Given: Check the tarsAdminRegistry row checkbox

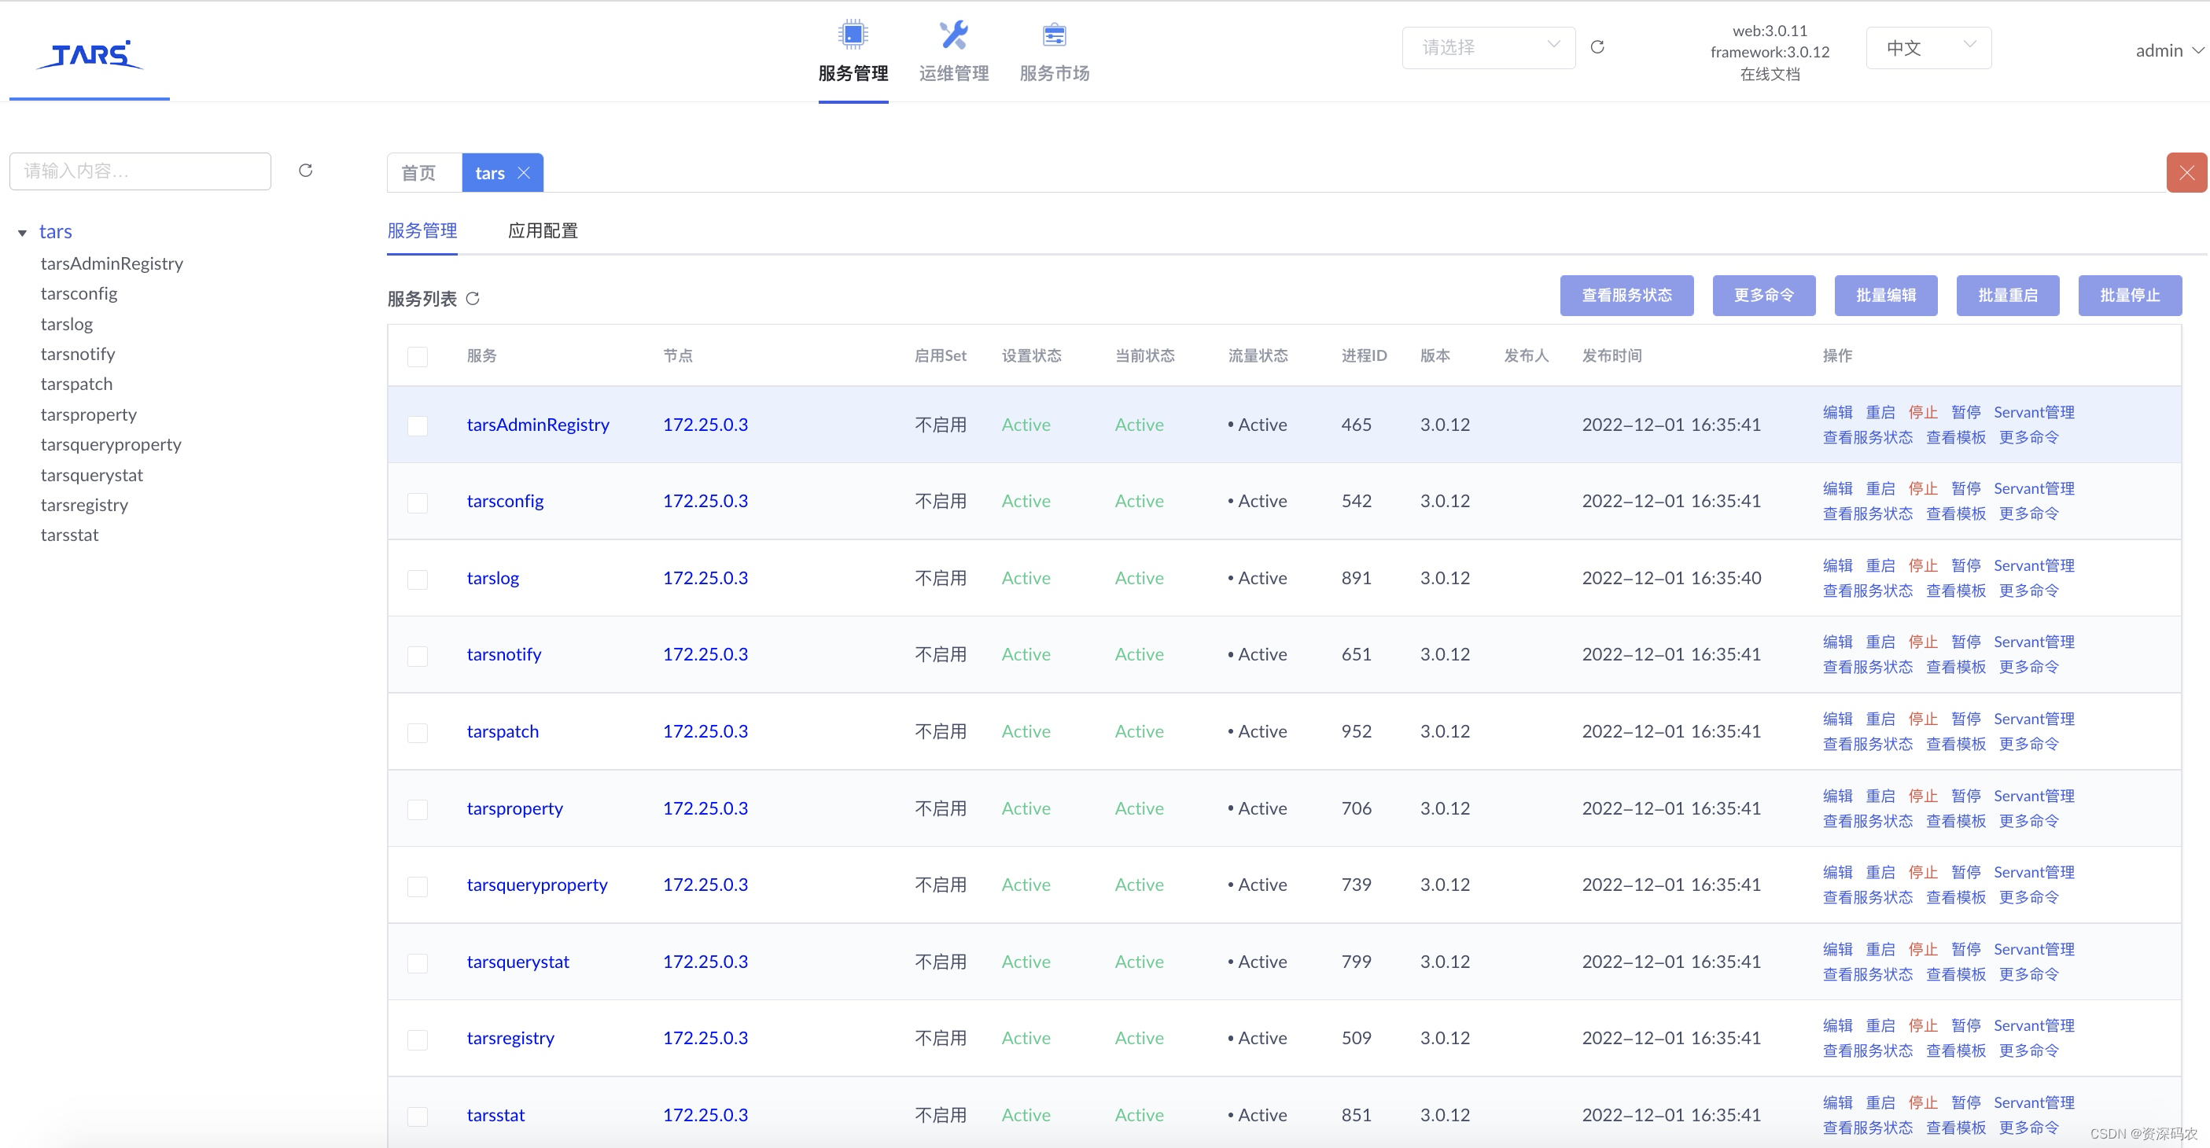Looking at the screenshot, I should point(418,425).
